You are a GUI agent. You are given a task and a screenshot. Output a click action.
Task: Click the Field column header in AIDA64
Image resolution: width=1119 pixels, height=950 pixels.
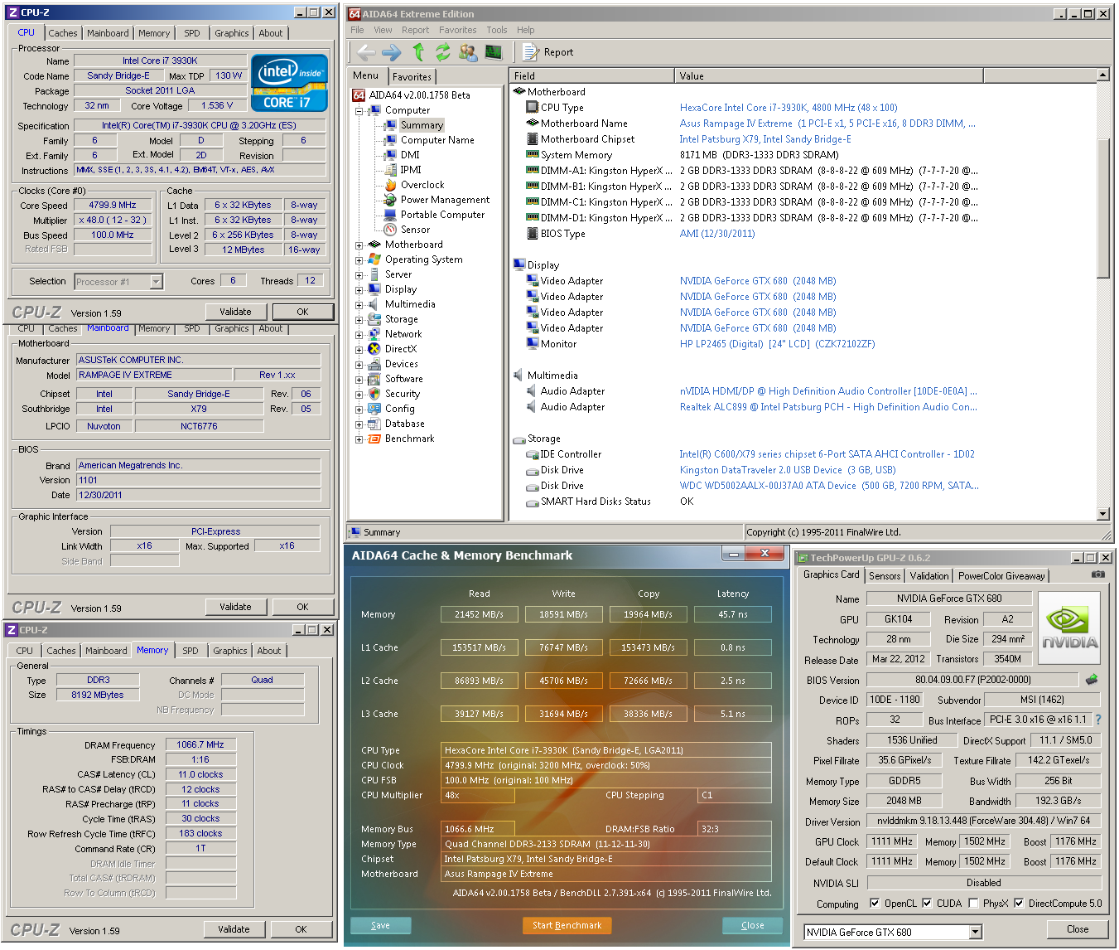(591, 75)
